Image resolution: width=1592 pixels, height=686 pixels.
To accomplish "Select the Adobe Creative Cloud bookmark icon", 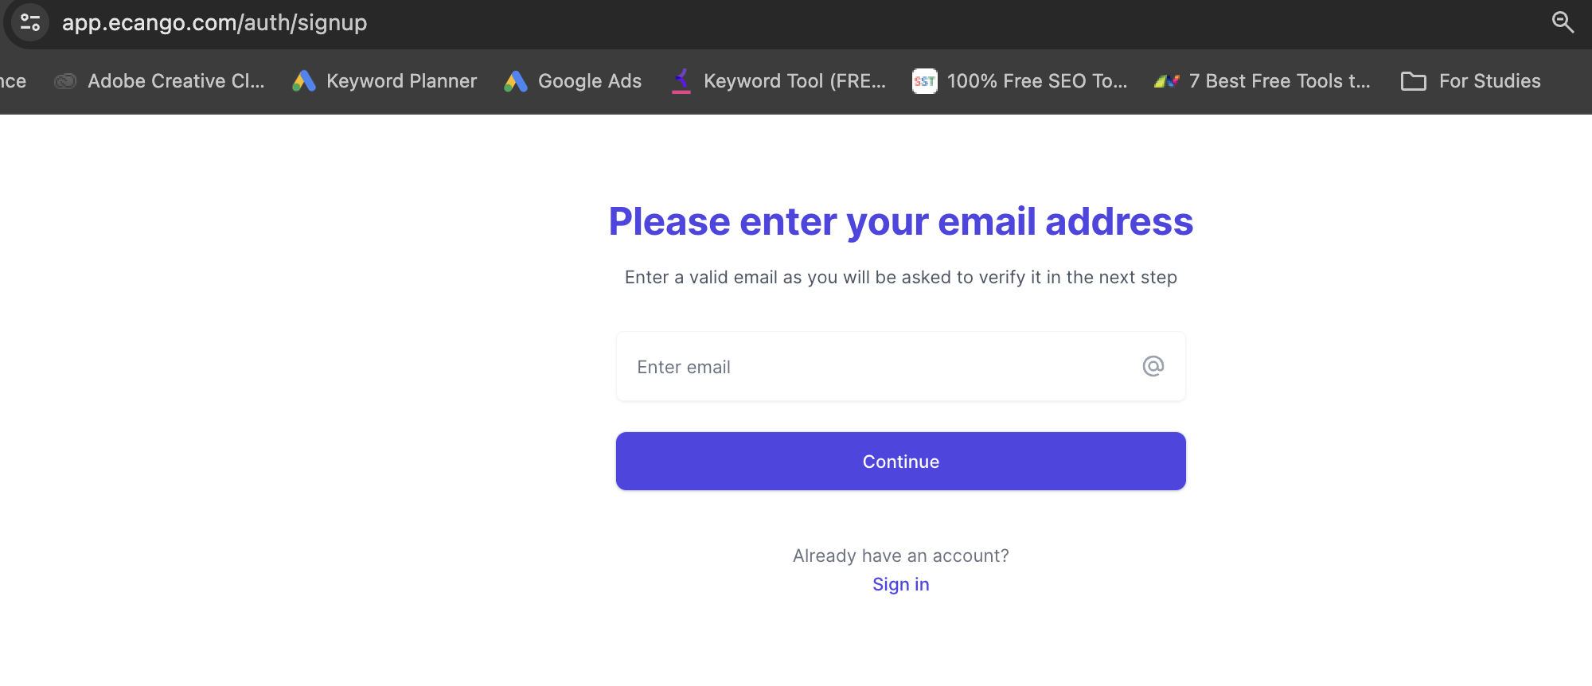I will point(65,80).
